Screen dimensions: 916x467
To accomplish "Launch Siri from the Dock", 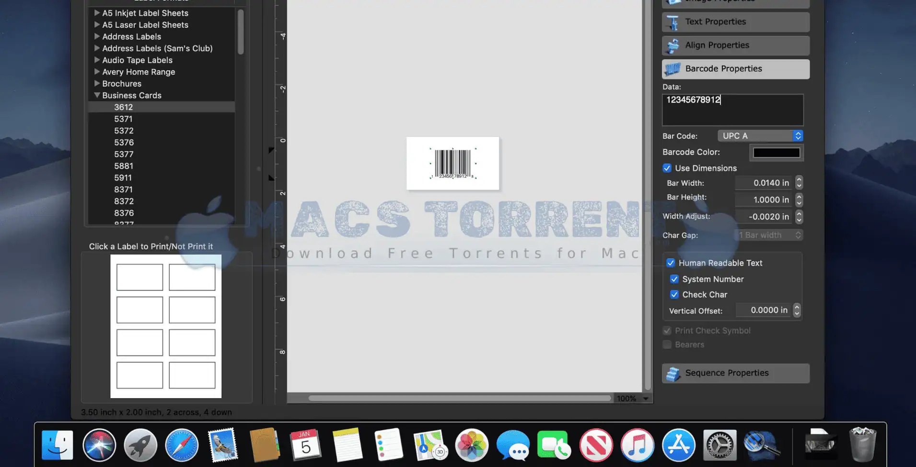I will pyautogui.click(x=99, y=445).
